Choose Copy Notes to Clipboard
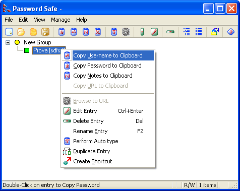This screenshot has height=191, width=240. click(x=108, y=76)
